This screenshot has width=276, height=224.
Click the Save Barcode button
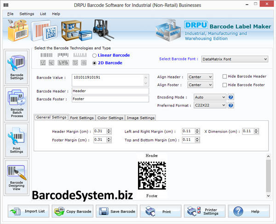click(x=116, y=211)
